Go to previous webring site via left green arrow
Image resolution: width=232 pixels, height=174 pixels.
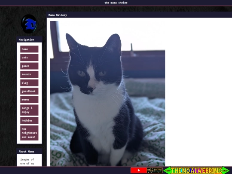pyautogui.click(x=167, y=171)
